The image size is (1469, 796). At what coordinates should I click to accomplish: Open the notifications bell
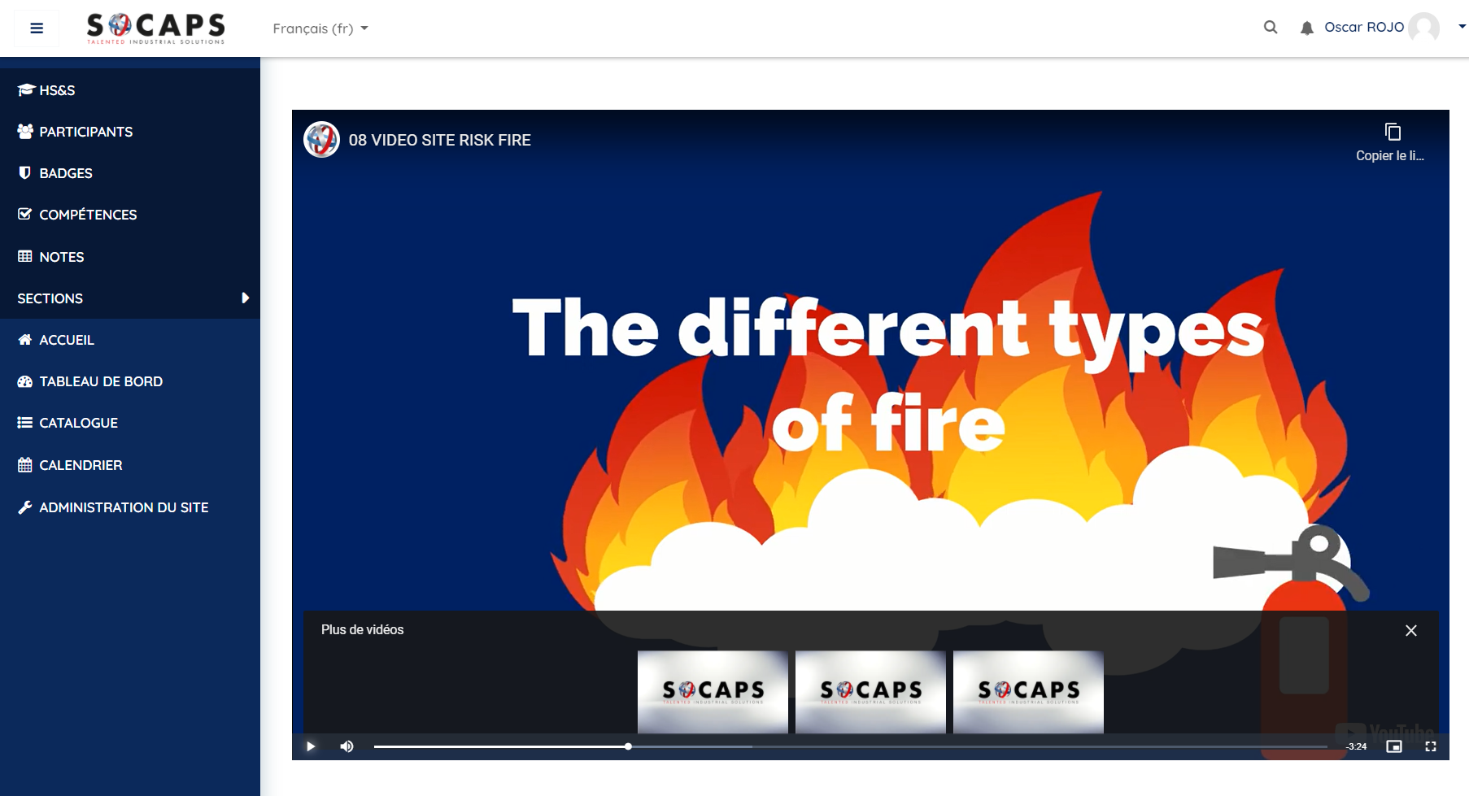click(1306, 28)
